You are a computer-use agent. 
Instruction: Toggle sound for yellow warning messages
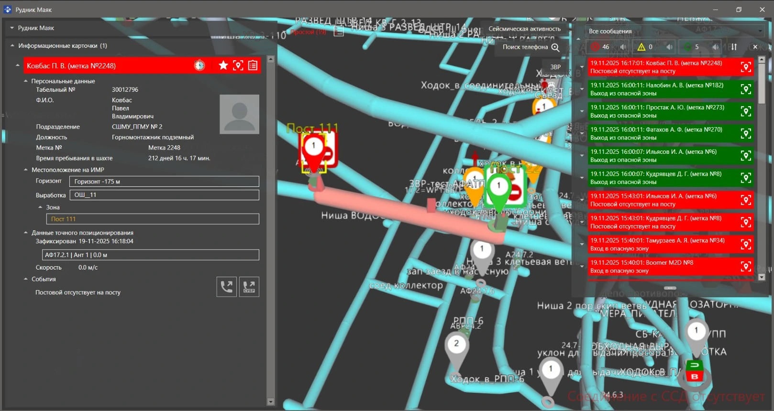[669, 47]
